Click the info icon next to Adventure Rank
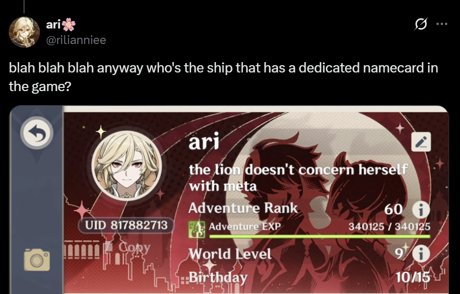This screenshot has width=460, height=294. (x=421, y=210)
